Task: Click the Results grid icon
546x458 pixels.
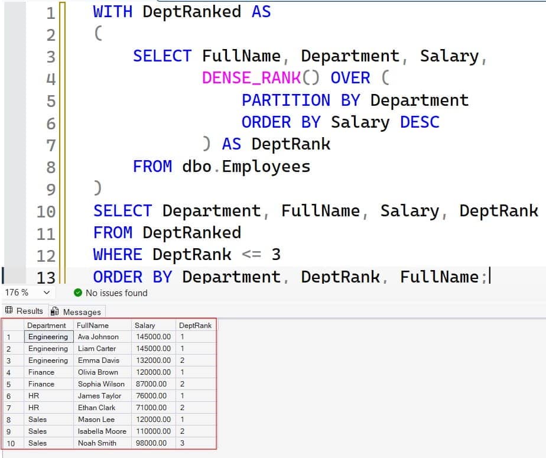Action: [9, 310]
